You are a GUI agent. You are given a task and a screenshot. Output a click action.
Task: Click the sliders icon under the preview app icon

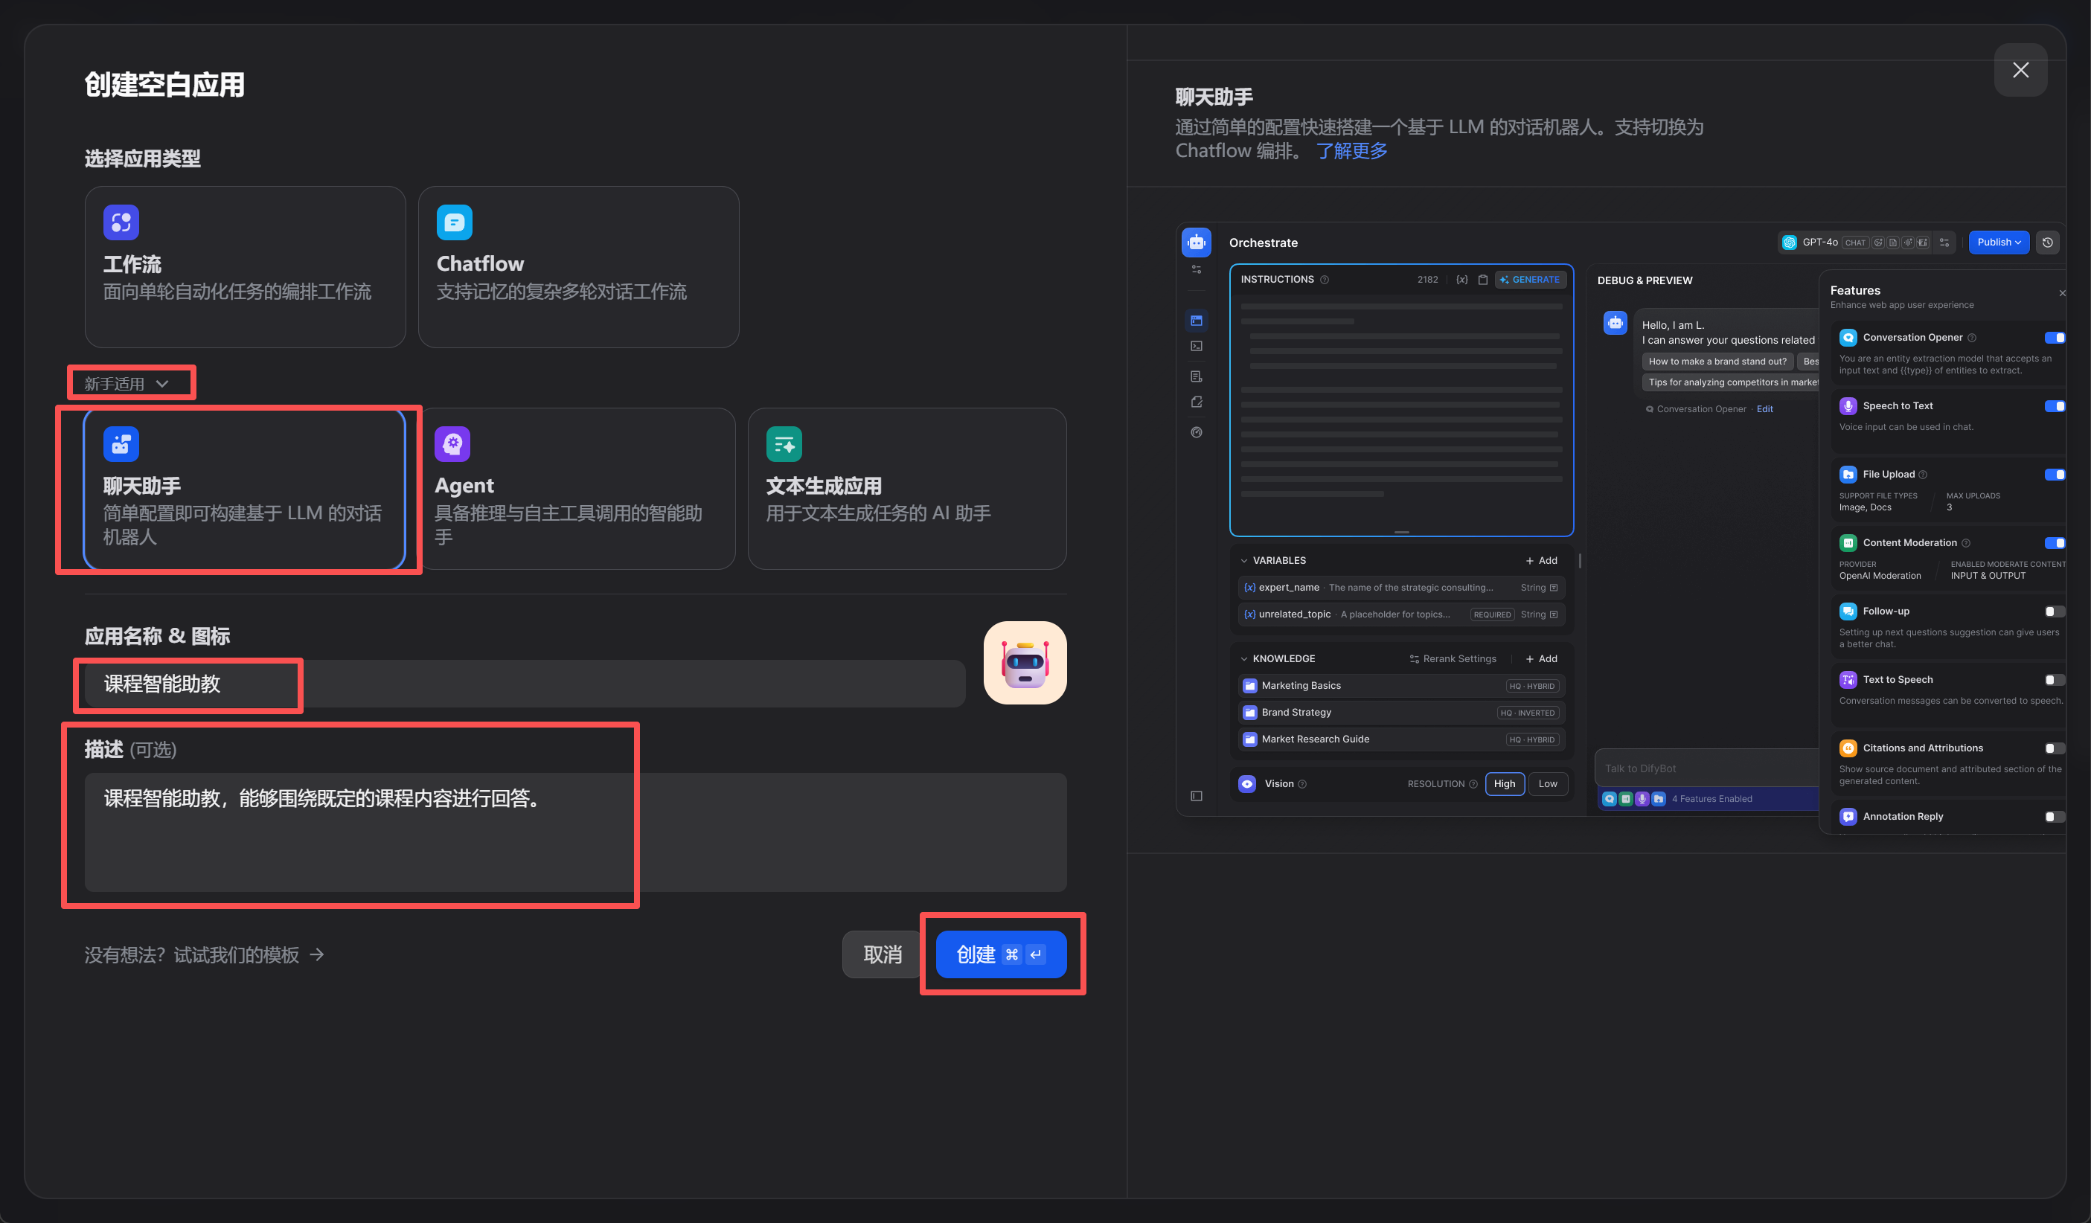pyautogui.click(x=1196, y=269)
